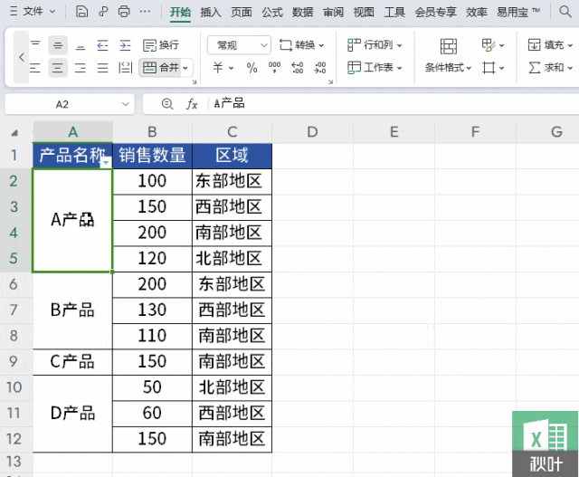579x477 pixels.
Task: Open the 转换 convert dropdown
Action: [x=301, y=45]
